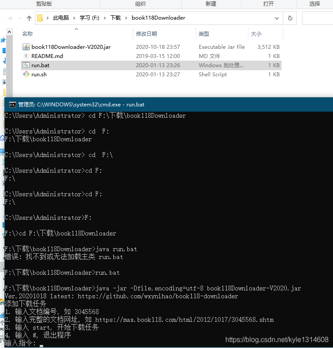333x348 pixels.
Task: Click the run.bat batch file icon
Action: click(26, 65)
